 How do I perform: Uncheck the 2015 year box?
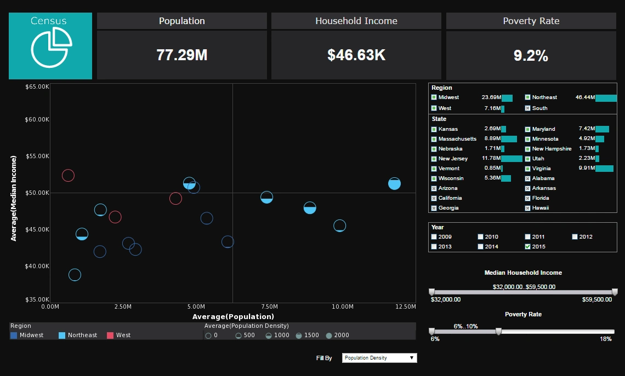(527, 247)
